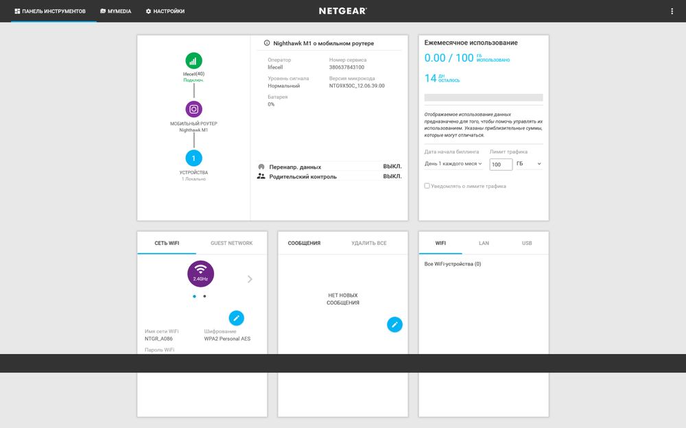Click Все WiFi-устройства (0) text
Viewport: 686px width, 428px height.
(453, 264)
